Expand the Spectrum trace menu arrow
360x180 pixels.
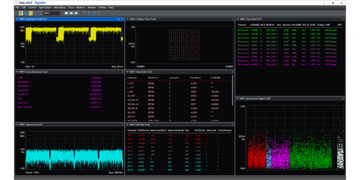18,125
